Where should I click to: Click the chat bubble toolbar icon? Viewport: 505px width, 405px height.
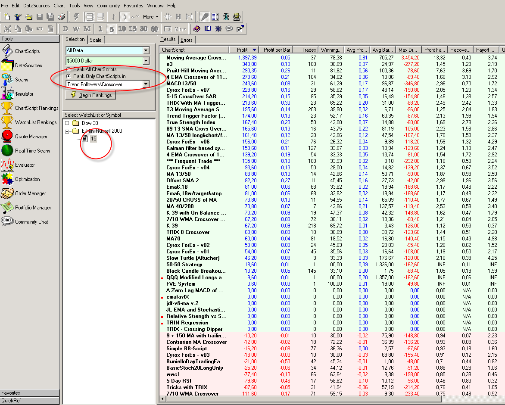coord(229,29)
